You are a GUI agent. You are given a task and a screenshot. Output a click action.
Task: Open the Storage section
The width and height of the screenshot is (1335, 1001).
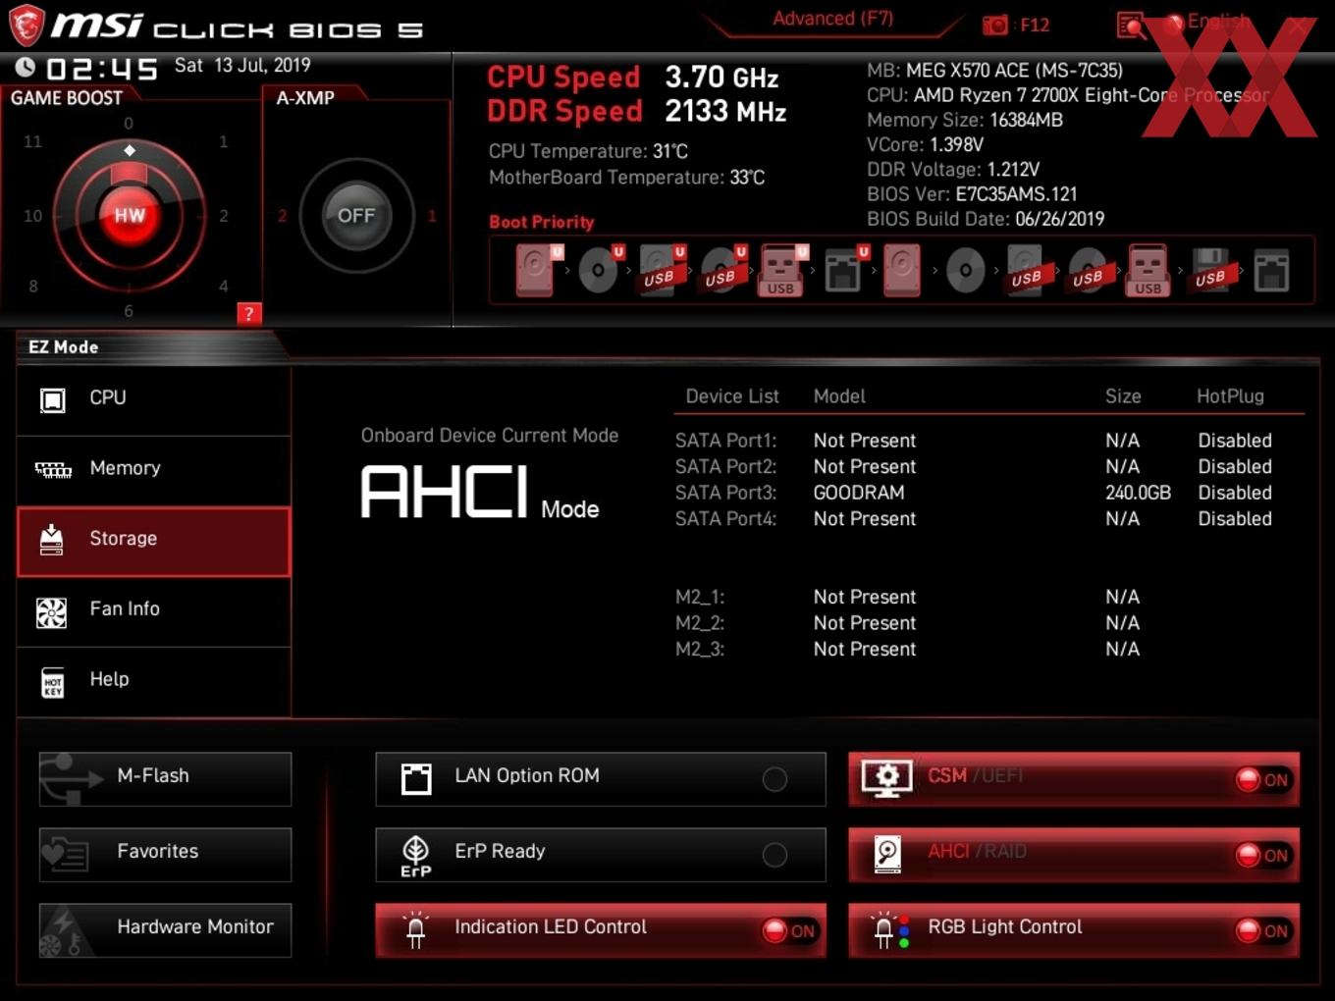pos(154,541)
